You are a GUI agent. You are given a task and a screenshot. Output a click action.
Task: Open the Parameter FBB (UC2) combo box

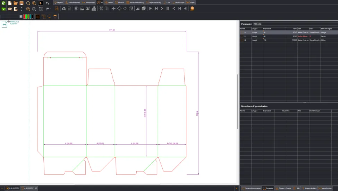click(295, 24)
